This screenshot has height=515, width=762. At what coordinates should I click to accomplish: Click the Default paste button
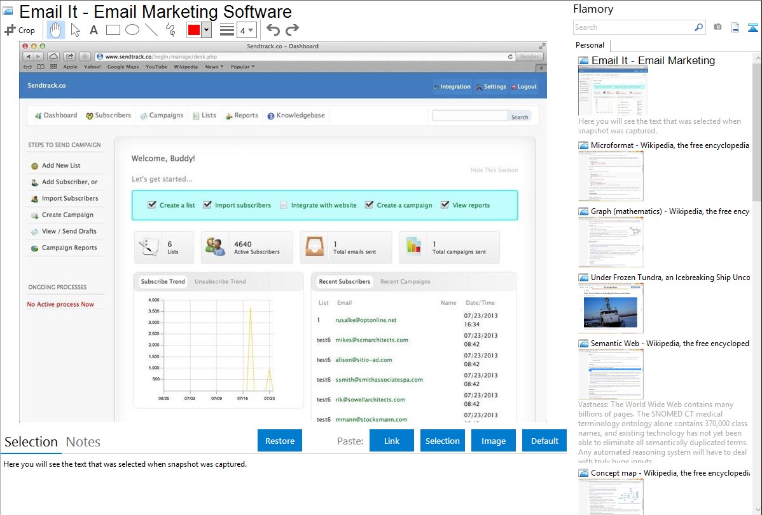click(544, 441)
